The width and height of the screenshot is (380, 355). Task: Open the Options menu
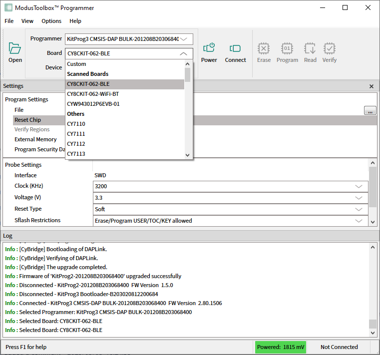point(51,21)
